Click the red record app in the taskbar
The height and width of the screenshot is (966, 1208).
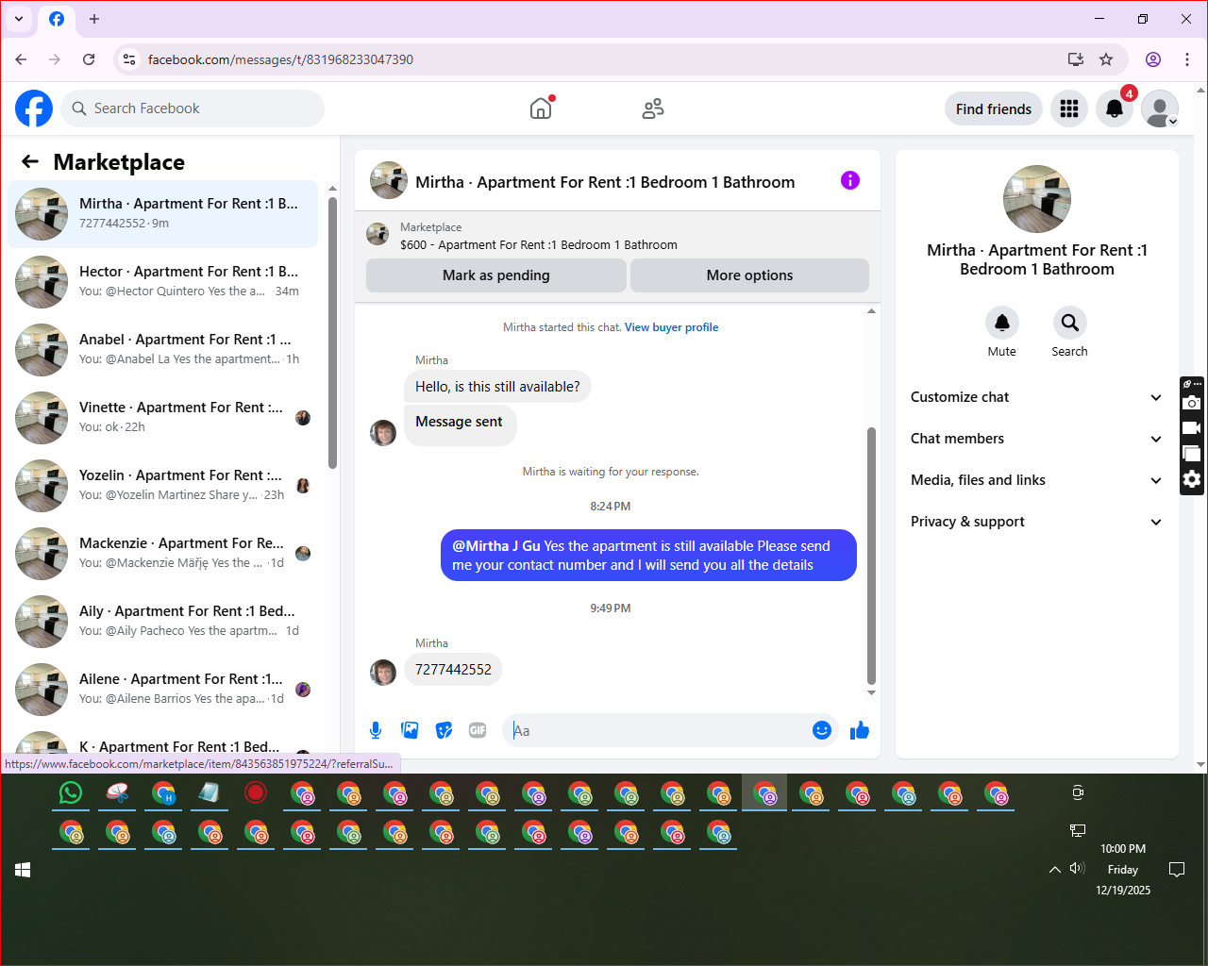point(256,792)
